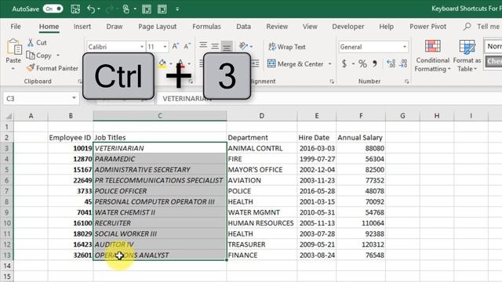Select row 5 header
The width and height of the screenshot is (502, 282).
click(x=7, y=169)
